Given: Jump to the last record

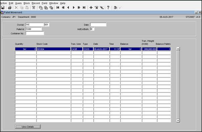Looking at the screenshot, I should click(x=84, y=8).
